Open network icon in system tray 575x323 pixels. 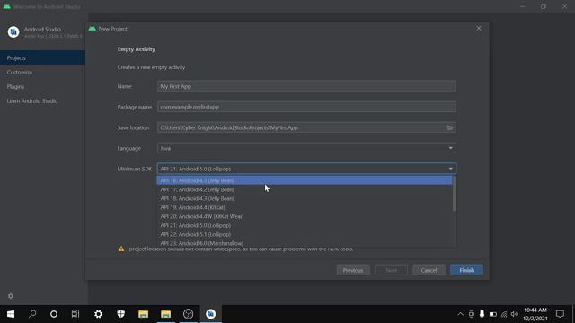(x=504, y=314)
